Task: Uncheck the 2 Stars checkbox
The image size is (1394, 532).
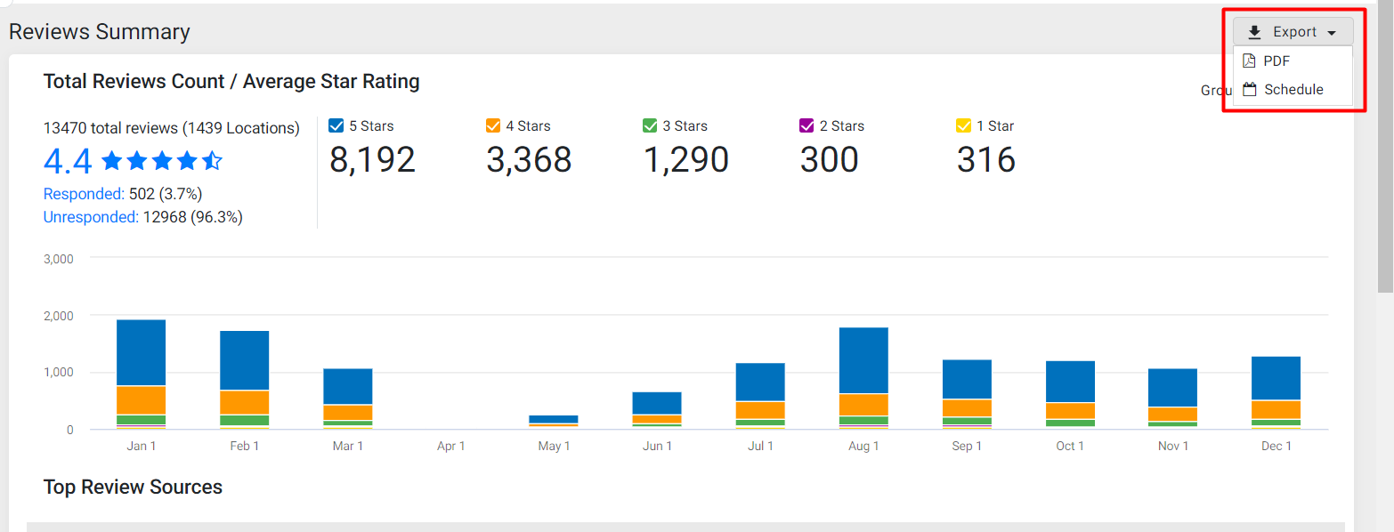Action: click(x=806, y=125)
